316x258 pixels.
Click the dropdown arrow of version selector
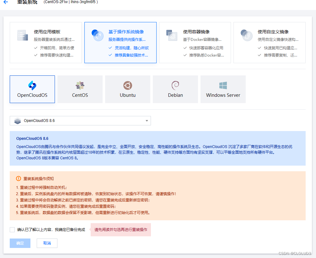click(147, 121)
